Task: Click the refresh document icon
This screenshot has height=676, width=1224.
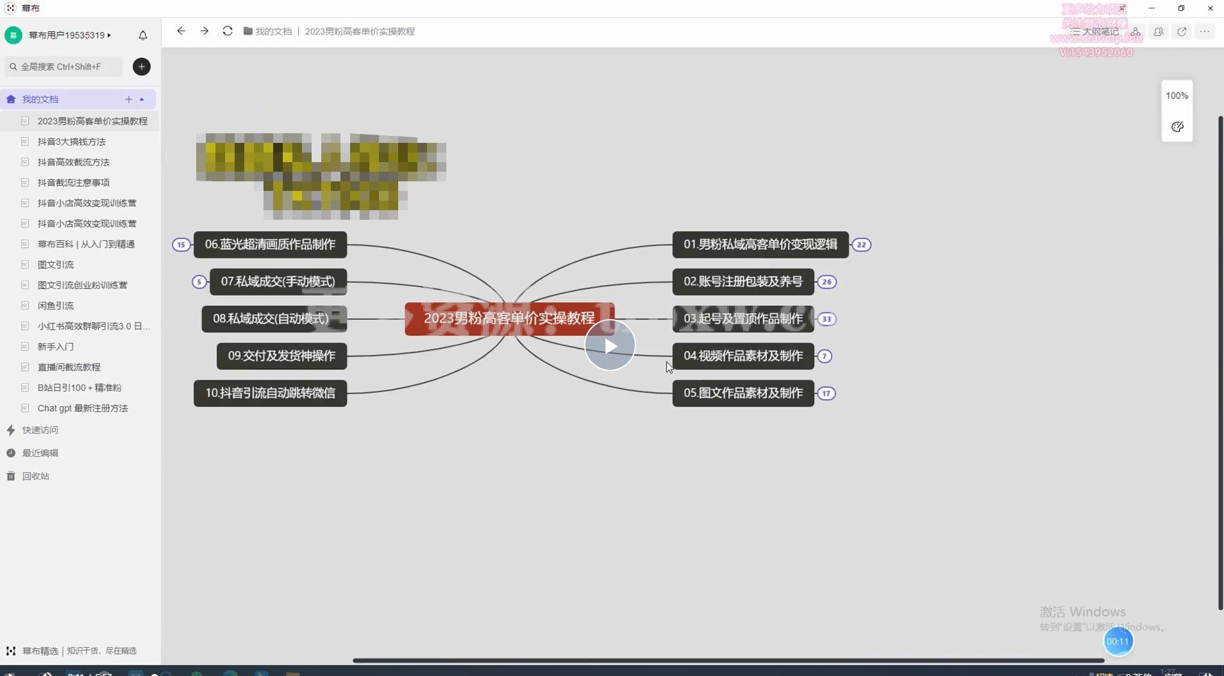Action: 228,31
